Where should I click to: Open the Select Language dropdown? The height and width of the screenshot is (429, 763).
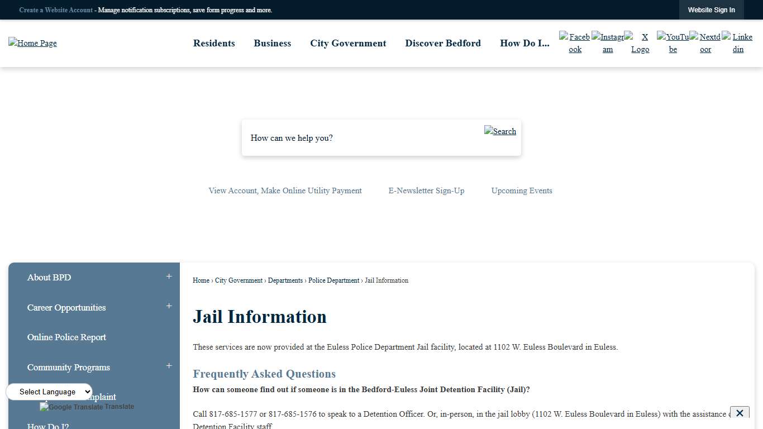[49, 392]
